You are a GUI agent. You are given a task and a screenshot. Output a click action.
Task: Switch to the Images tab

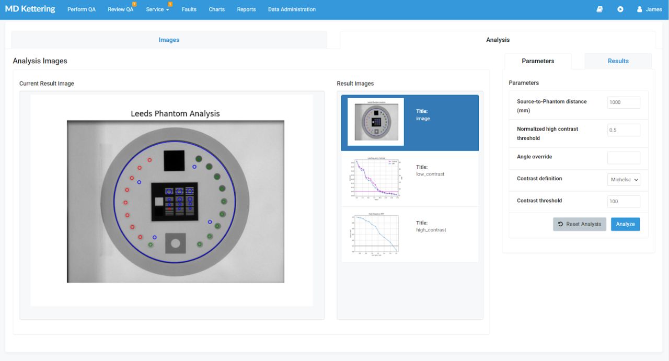tap(169, 40)
